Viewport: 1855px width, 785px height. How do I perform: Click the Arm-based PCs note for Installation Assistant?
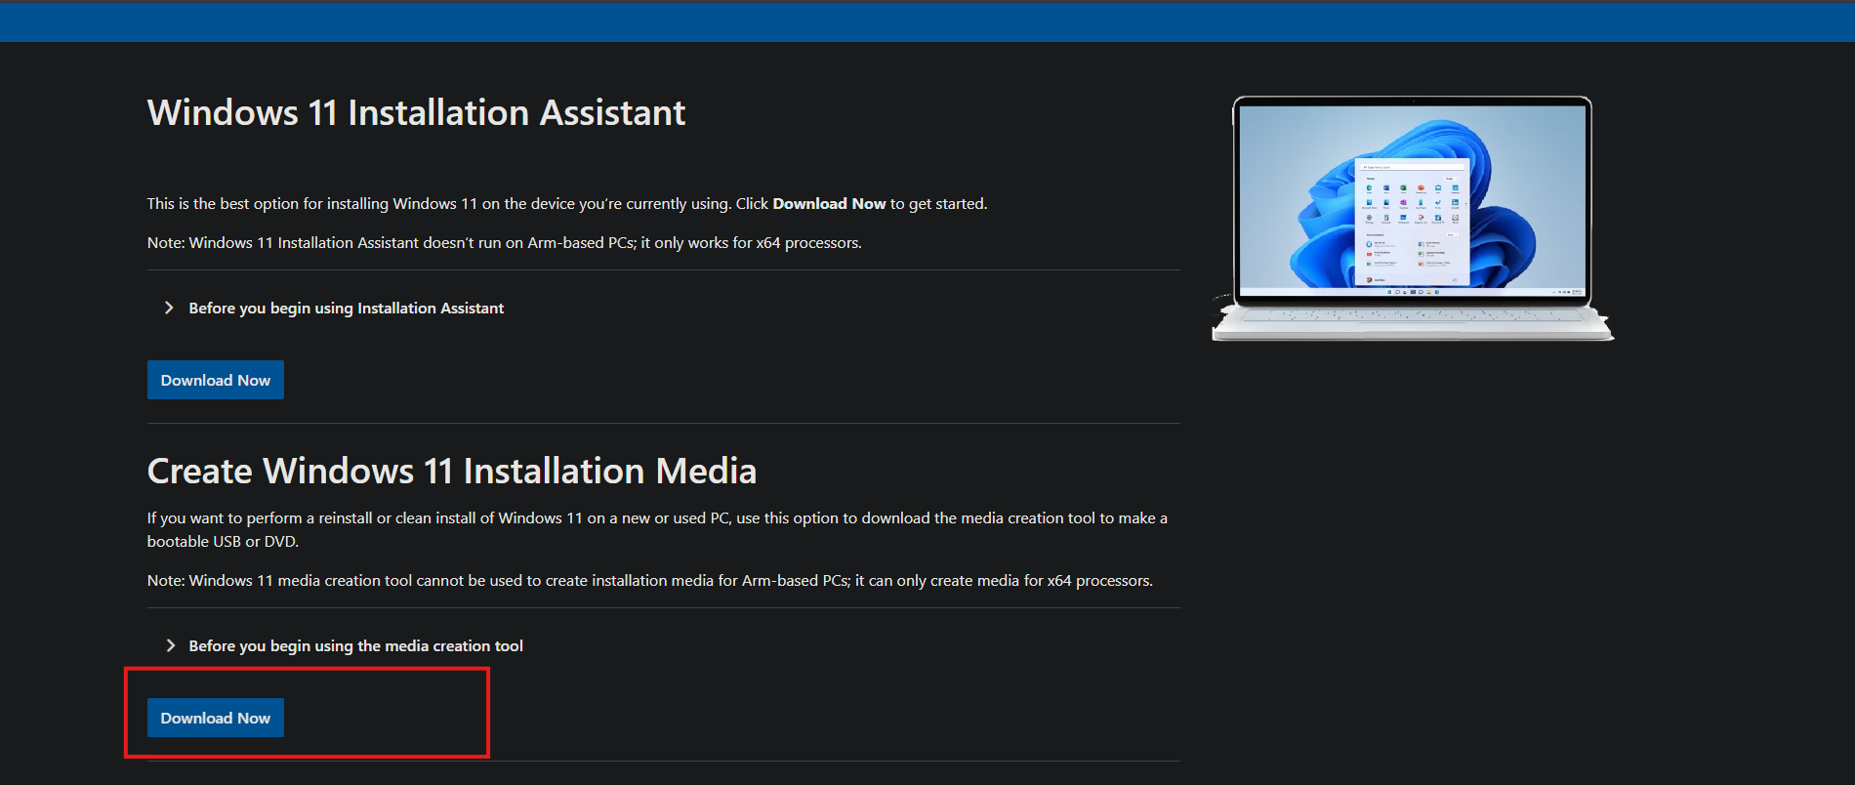coord(504,242)
